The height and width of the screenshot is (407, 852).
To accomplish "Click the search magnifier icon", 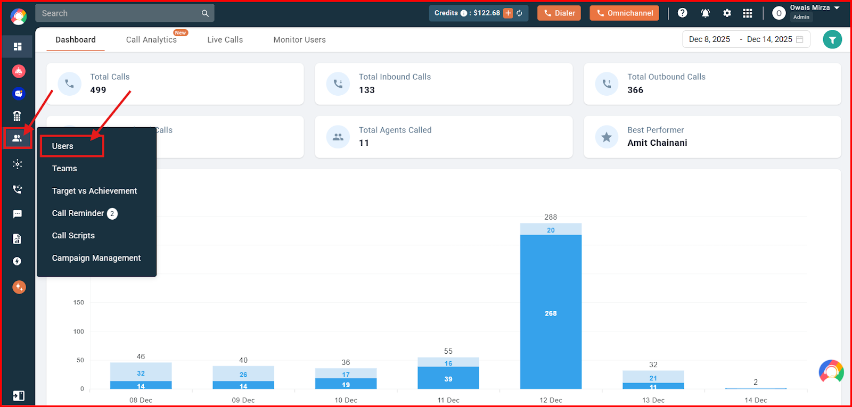I will point(205,13).
